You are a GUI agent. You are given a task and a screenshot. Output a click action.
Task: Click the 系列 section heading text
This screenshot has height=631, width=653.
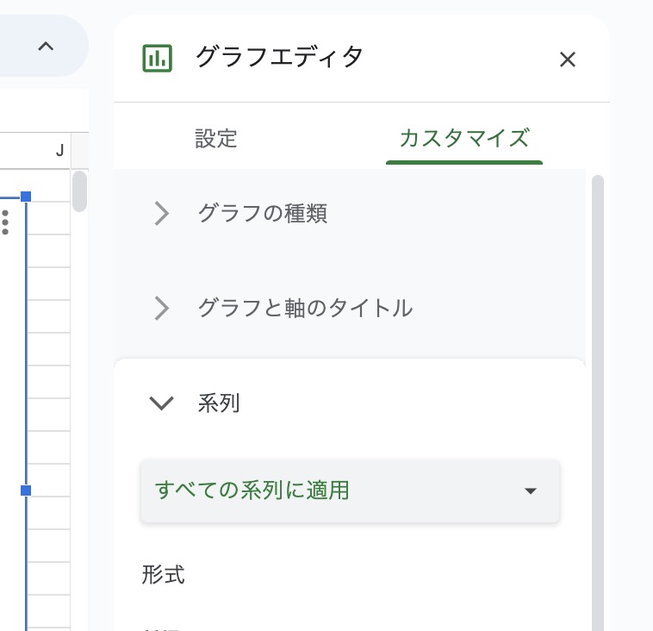219,403
